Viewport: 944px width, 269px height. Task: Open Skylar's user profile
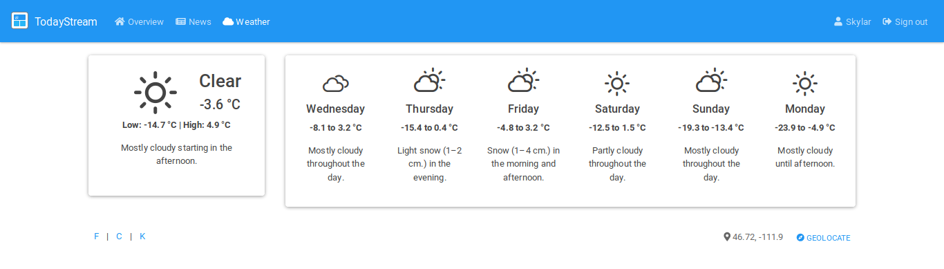(x=852, y=21)
